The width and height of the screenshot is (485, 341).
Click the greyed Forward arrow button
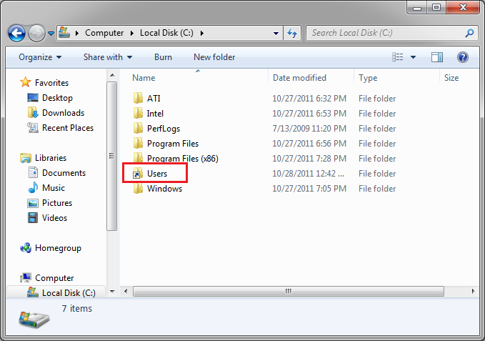click(x=36, y=33)
